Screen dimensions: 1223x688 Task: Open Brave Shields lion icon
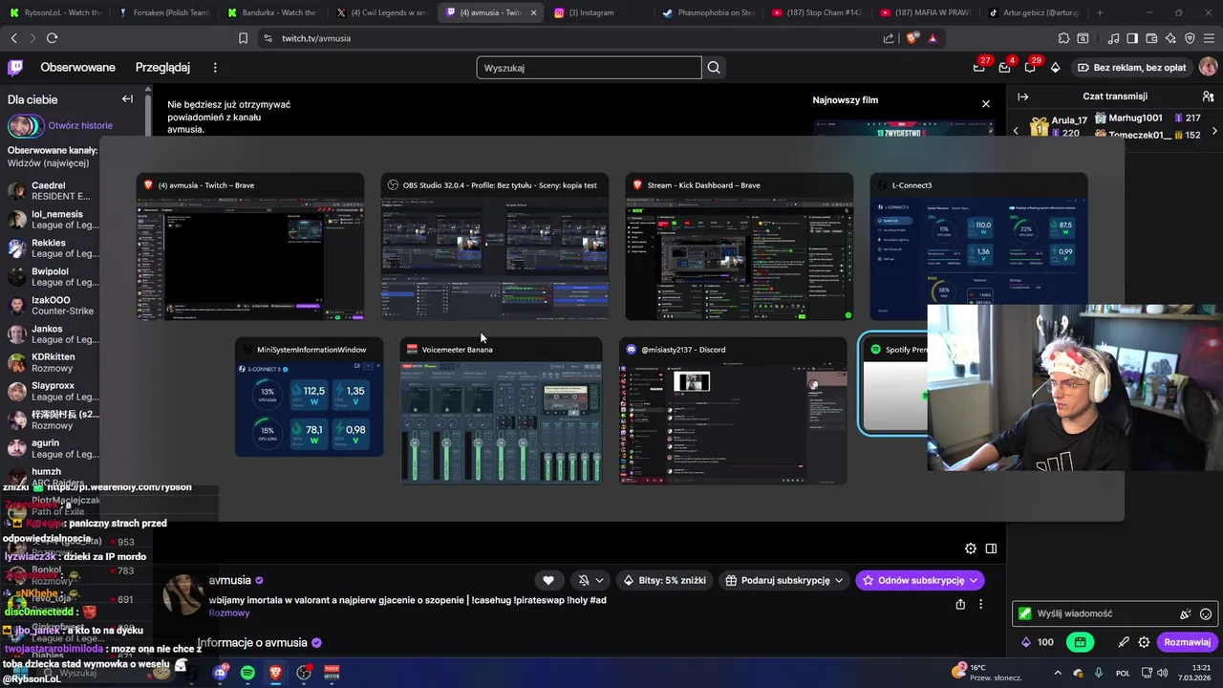tap(912, 38)
